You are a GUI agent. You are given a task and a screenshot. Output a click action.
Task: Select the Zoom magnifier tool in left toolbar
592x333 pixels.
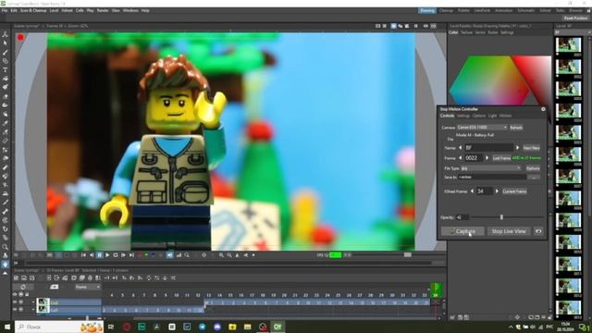(x=6, y=247)
